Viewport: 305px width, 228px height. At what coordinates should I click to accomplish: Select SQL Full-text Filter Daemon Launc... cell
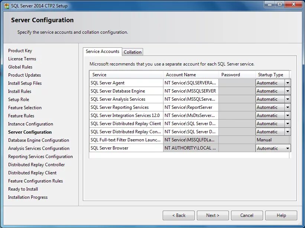(x=126, y=140)
